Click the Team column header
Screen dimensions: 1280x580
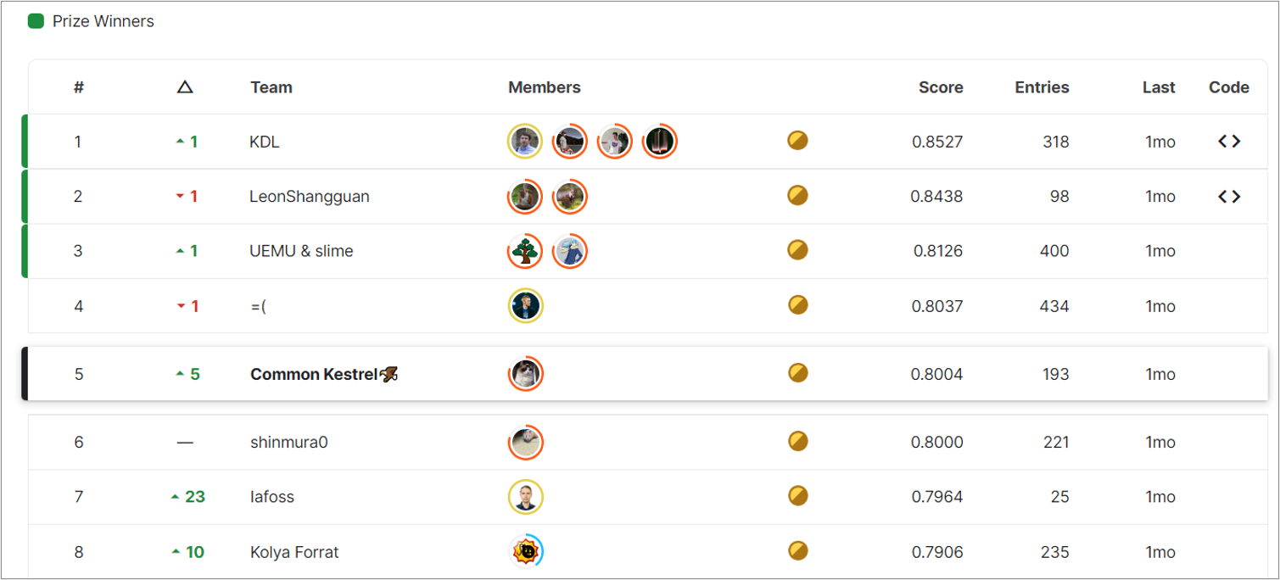point(271,87)
